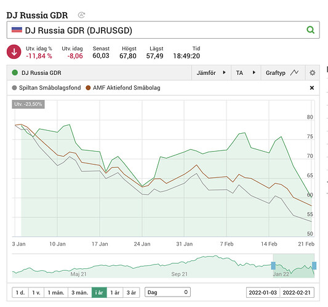This screenshot has width=328, height=307.
Task: Click the Maj 21 label in overview chart
Action: (x=78, y=274)
